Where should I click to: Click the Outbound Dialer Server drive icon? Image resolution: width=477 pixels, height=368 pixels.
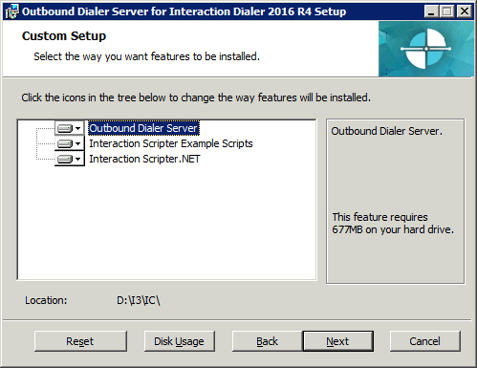click(x=65, y=128)
